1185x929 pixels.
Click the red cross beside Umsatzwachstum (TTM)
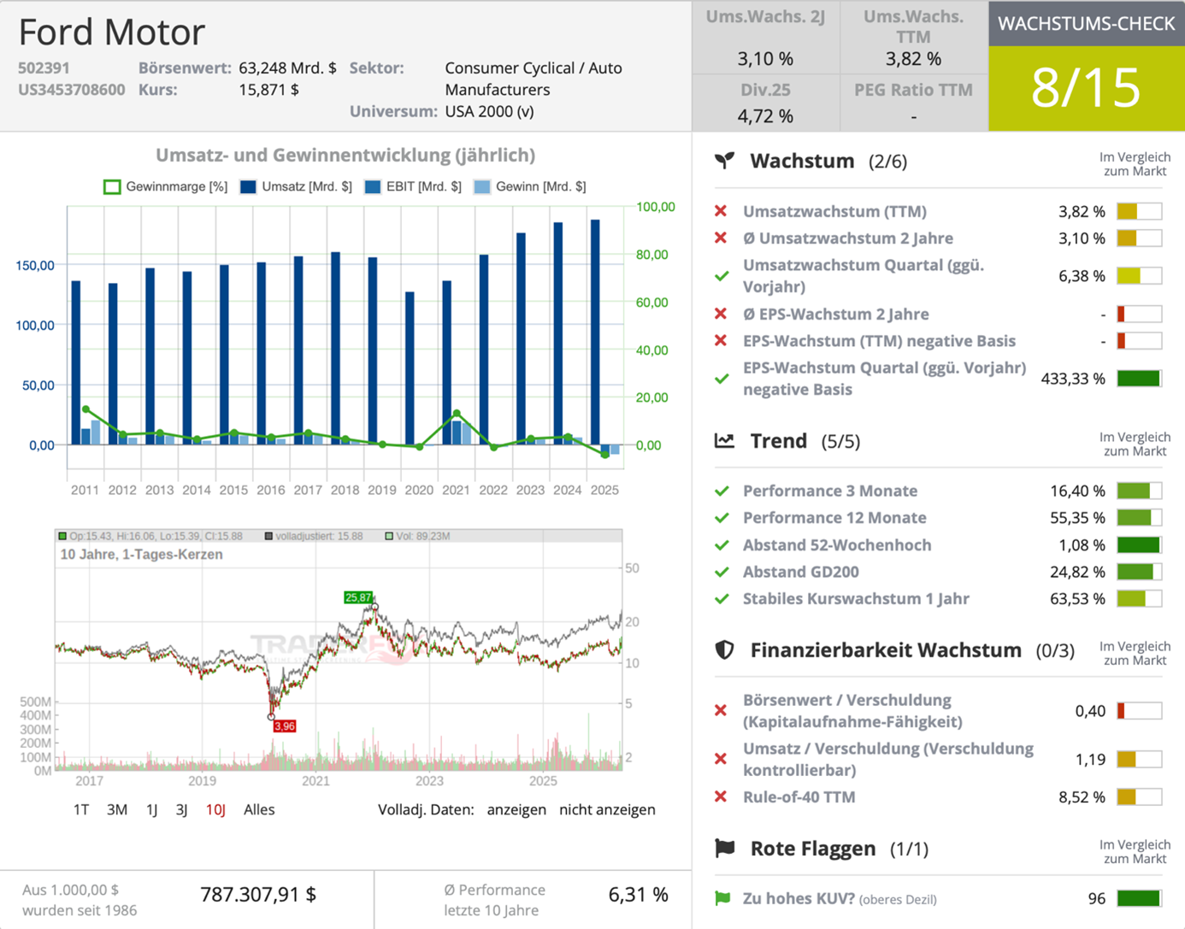pos(721,211)
